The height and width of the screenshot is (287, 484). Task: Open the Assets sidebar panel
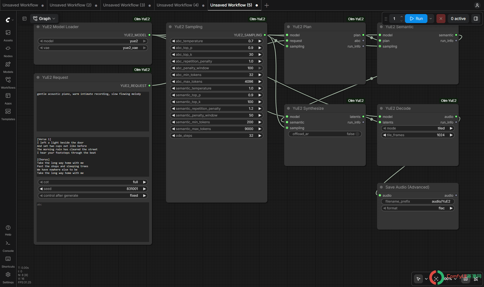tap(8, 36)
